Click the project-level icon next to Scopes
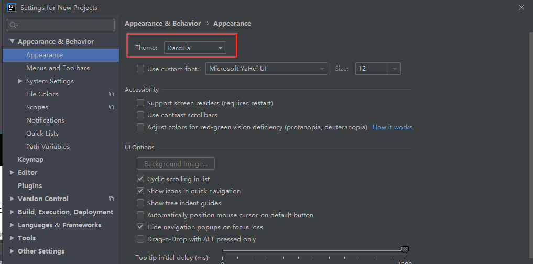533x264 pixels. (111, 107)
